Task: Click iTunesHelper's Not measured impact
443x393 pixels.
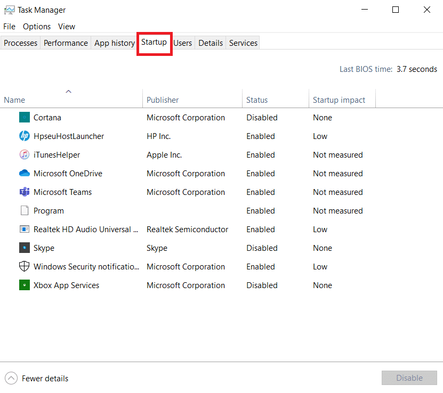Action: click(338, 154)
